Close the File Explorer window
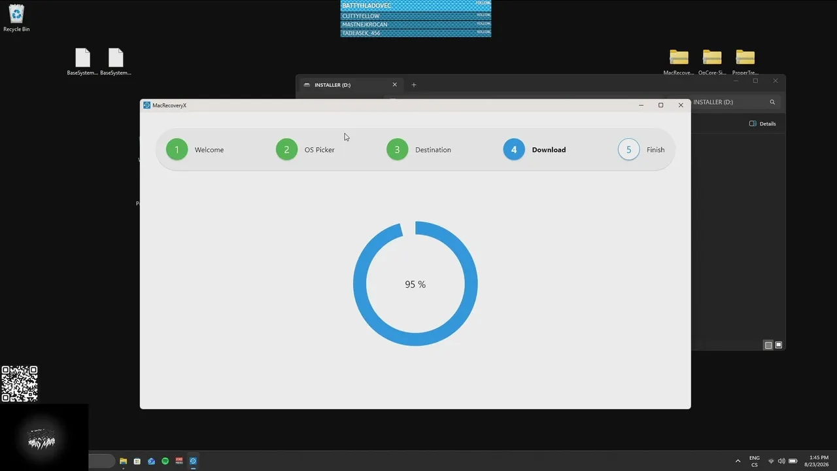 point(776,81)
